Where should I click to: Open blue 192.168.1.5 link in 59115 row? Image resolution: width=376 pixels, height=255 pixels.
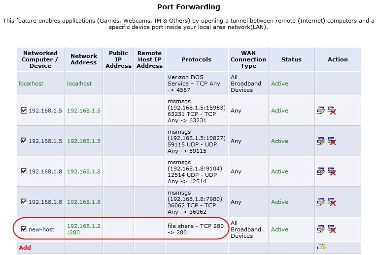pos(45,141)
